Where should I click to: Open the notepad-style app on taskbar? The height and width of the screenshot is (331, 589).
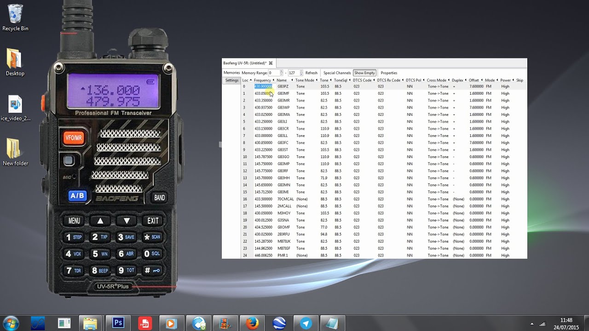click(332, 323)
